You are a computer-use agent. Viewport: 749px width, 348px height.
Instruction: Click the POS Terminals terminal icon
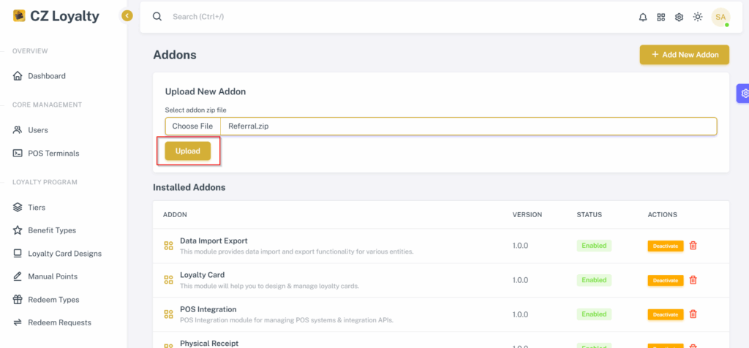18,154
